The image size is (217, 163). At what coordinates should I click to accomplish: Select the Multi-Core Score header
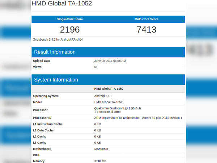[146, 19]
